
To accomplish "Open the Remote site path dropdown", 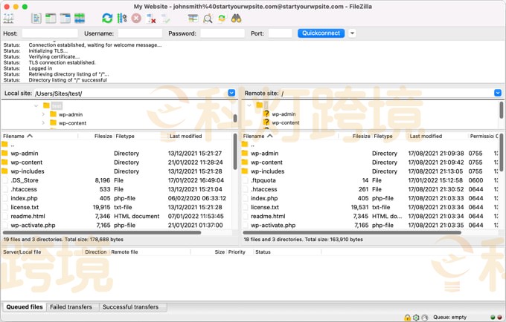I will tap(498, 93).
